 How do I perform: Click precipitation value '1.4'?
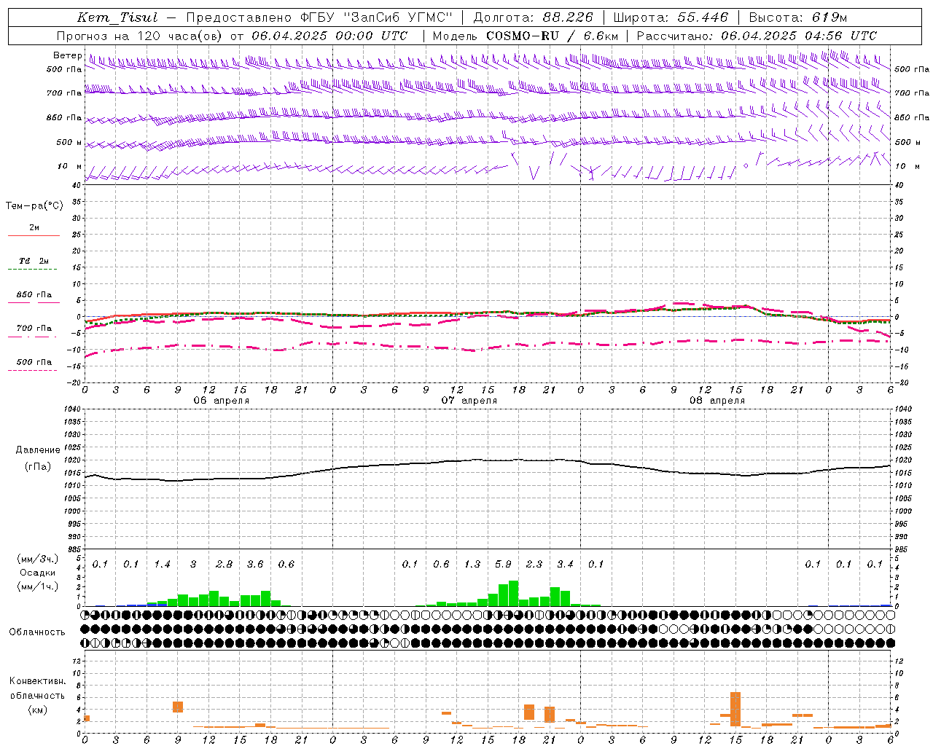click(x=162, y=564)
